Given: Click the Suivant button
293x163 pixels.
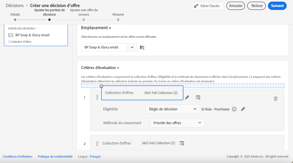Looking at the screenshot, I should pyautogui.click(x=277, y=6).
